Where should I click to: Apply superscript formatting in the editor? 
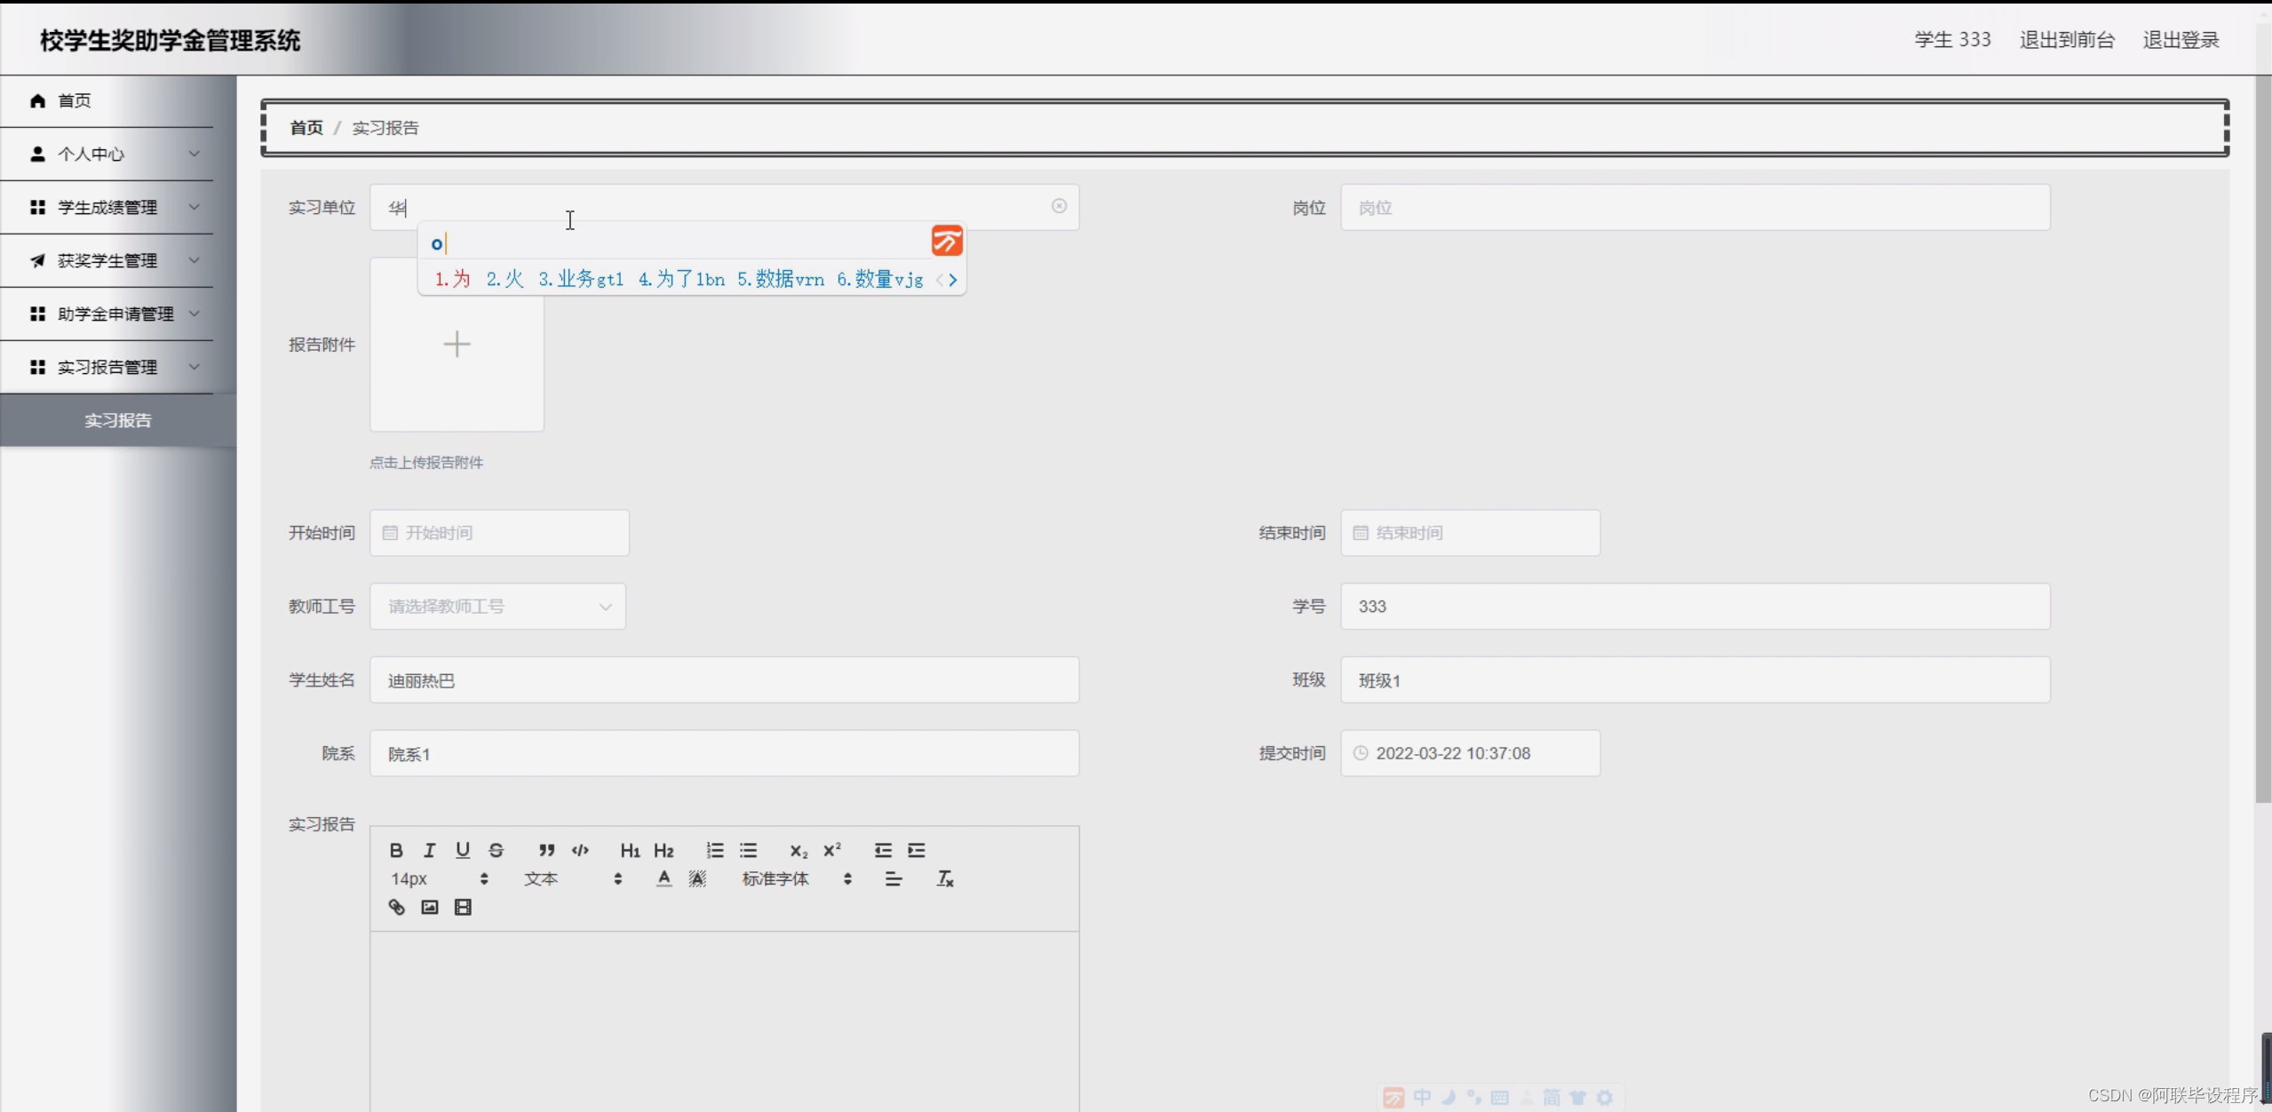[830, 850]
